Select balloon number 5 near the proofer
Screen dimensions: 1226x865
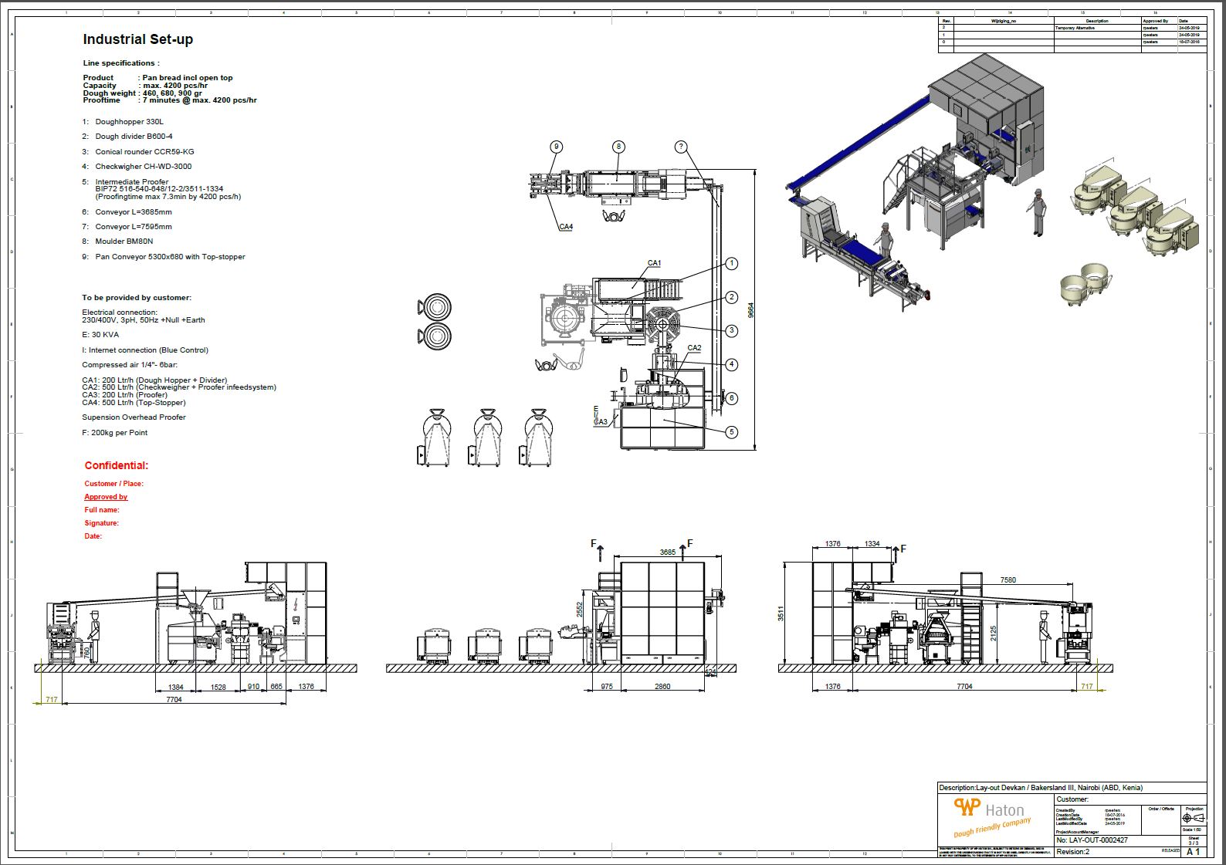[731, 432]
